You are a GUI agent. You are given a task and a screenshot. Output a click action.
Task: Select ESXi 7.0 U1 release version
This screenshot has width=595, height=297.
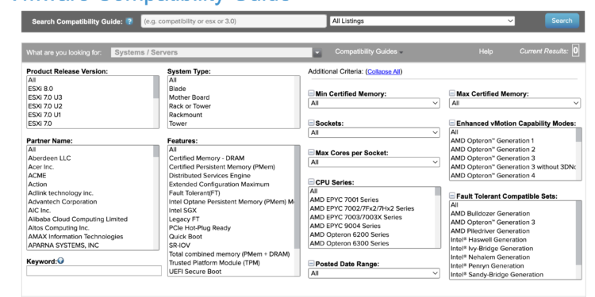coord(44,115)
